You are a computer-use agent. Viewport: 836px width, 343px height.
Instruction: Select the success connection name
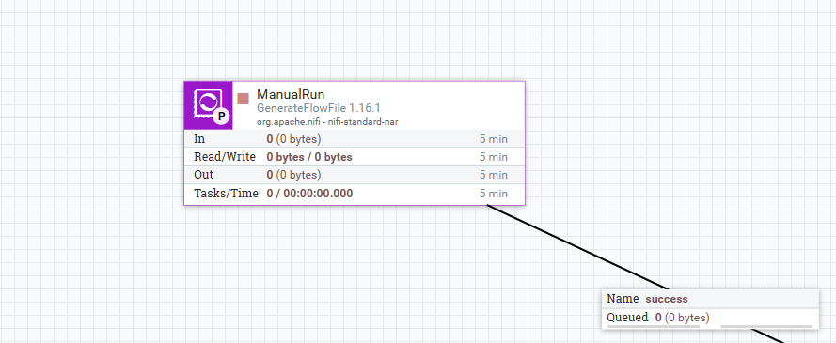click(667, 300)
